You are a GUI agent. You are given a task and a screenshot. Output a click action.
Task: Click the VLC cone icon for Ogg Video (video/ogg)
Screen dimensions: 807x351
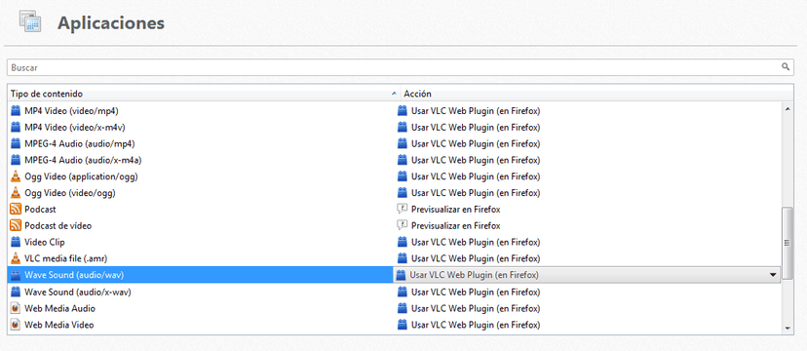[16, 193]
